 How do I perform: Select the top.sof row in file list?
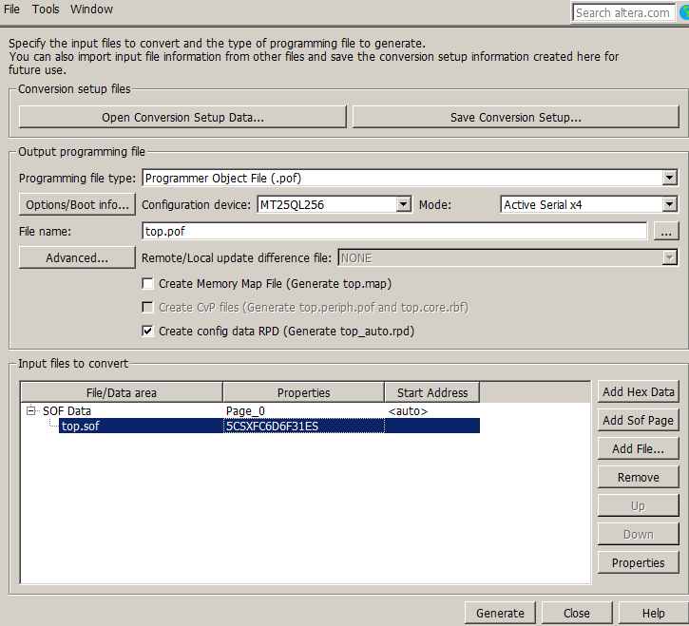coord(80,427)
